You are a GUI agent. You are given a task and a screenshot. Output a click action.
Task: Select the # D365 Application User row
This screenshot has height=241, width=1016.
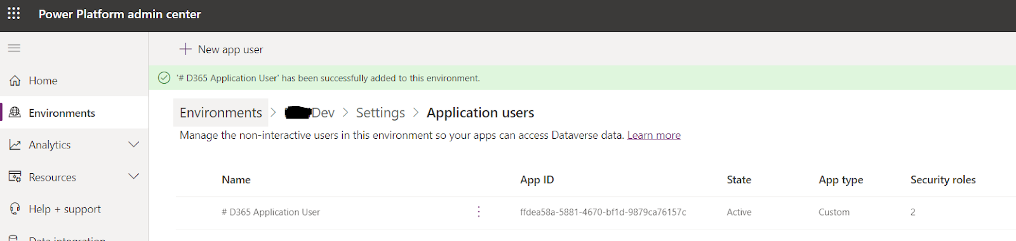pyautogui.click(x=596, y=212)
